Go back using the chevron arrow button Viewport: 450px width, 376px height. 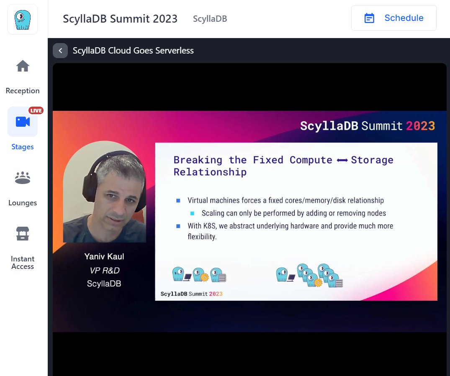click(x=60, y=51)
